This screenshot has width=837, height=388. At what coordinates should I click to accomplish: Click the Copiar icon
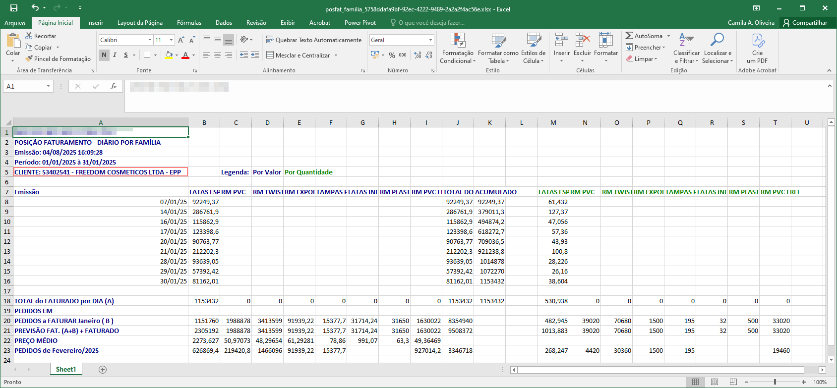click(29, 48)
